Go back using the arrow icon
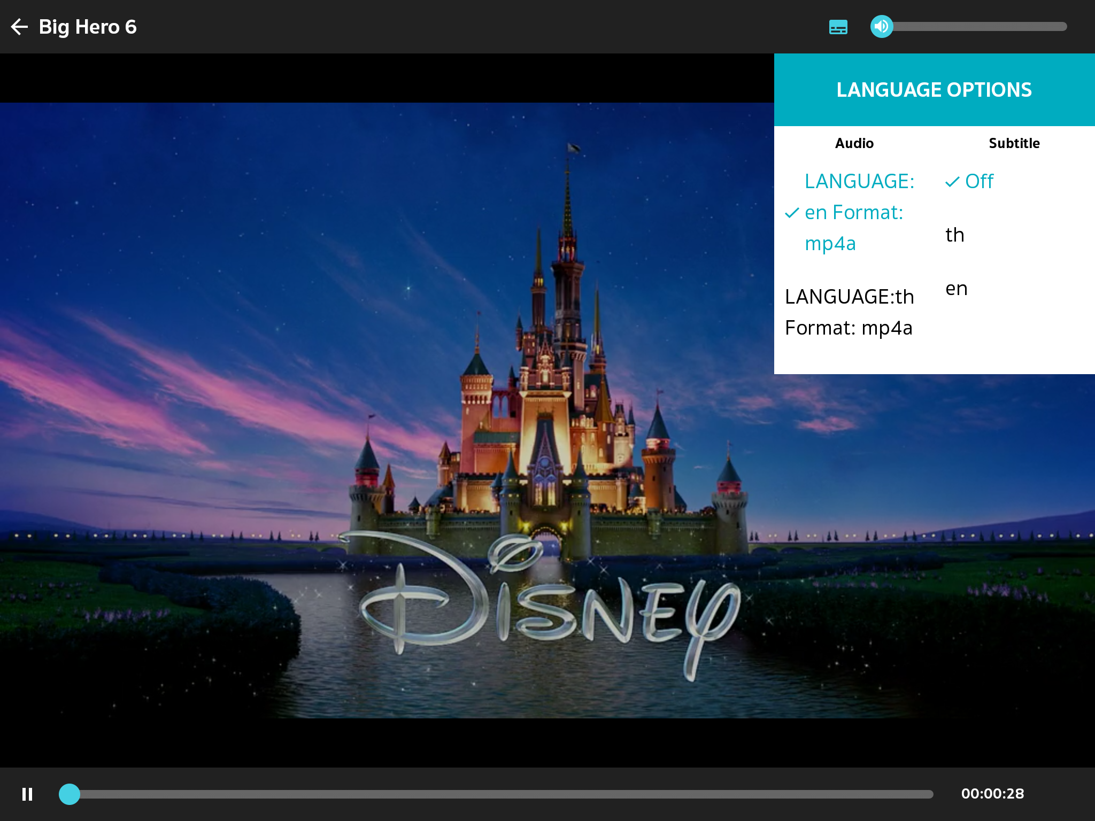This screenshot has height=821, width=1095. pyautogui.click(x=19, y=27)
